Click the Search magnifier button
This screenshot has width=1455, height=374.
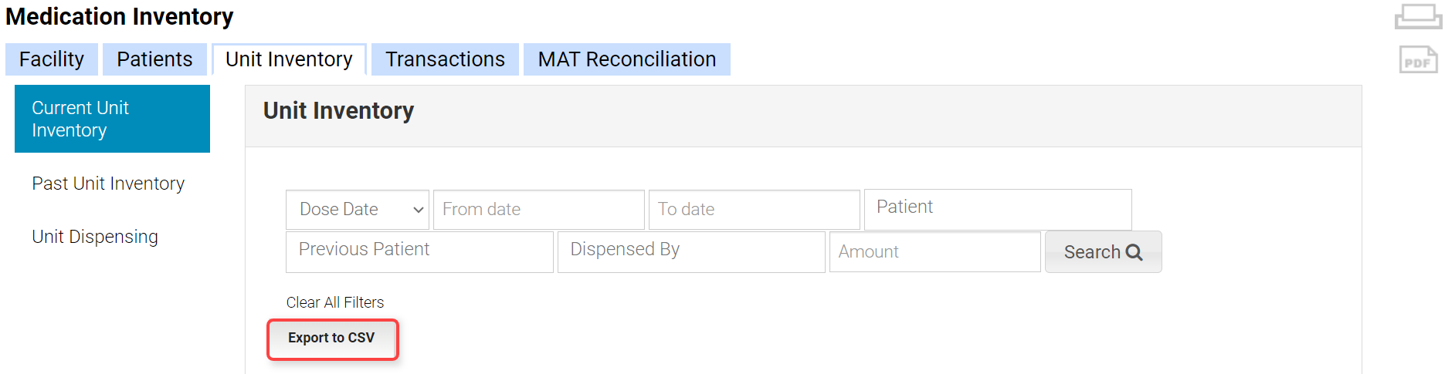[1103, 252]
